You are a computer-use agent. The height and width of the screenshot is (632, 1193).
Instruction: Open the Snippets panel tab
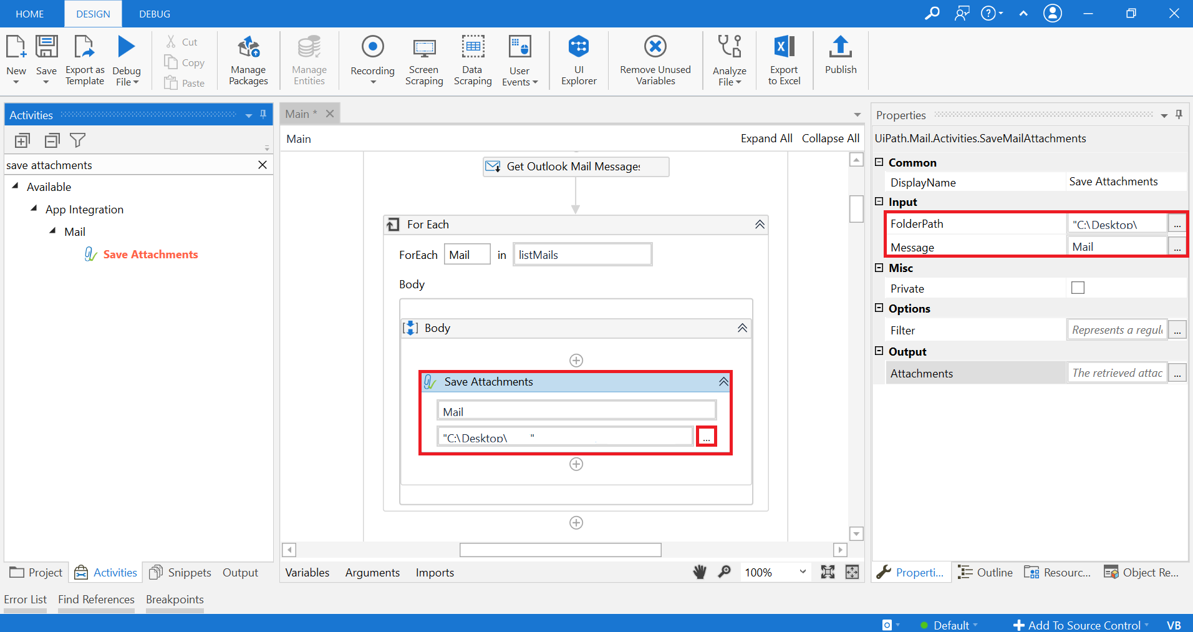[180, 572]
